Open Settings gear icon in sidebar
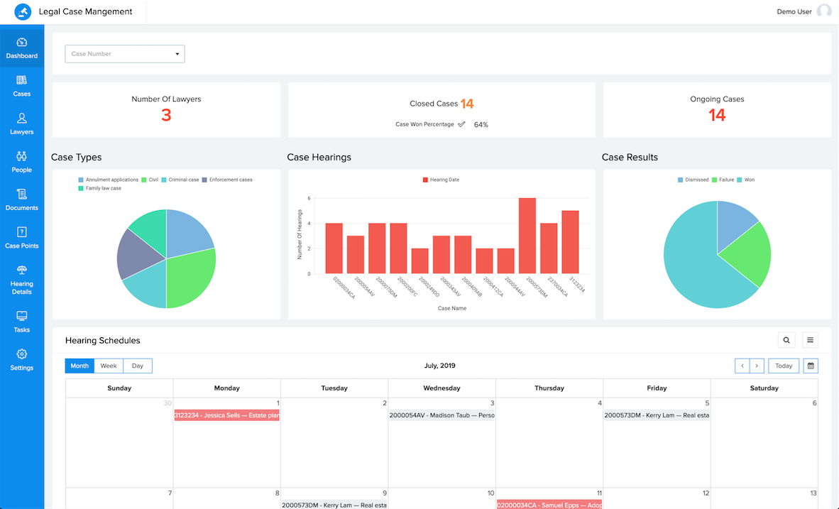 [x=22, y=354]
